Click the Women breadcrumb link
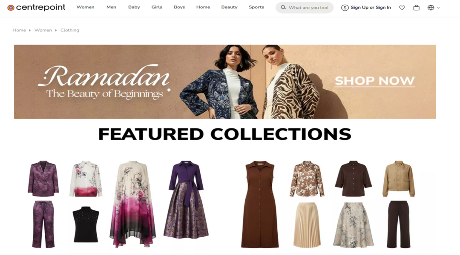460x255 pixels. (x=43, y=30)
